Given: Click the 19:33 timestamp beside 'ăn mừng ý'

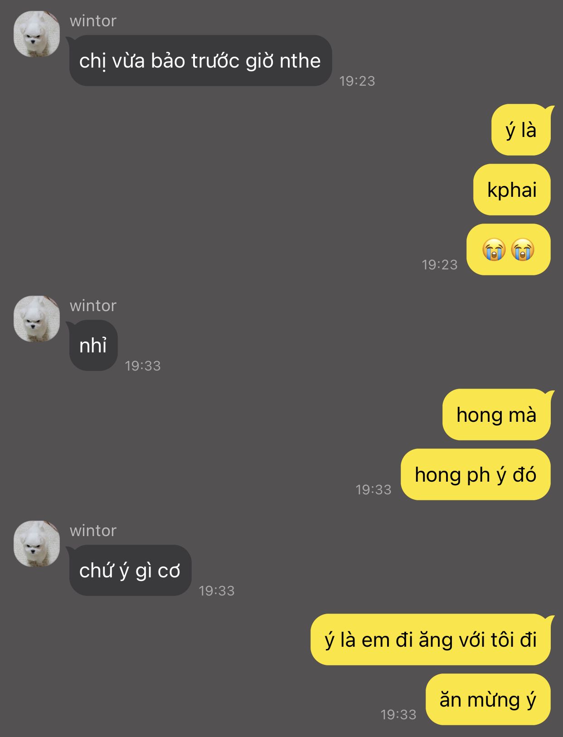Looking at the screenshot, I should pos(398,715).
